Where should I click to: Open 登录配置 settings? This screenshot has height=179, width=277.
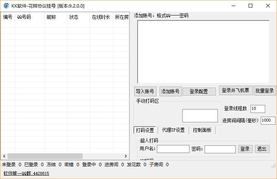click(199, 91)
